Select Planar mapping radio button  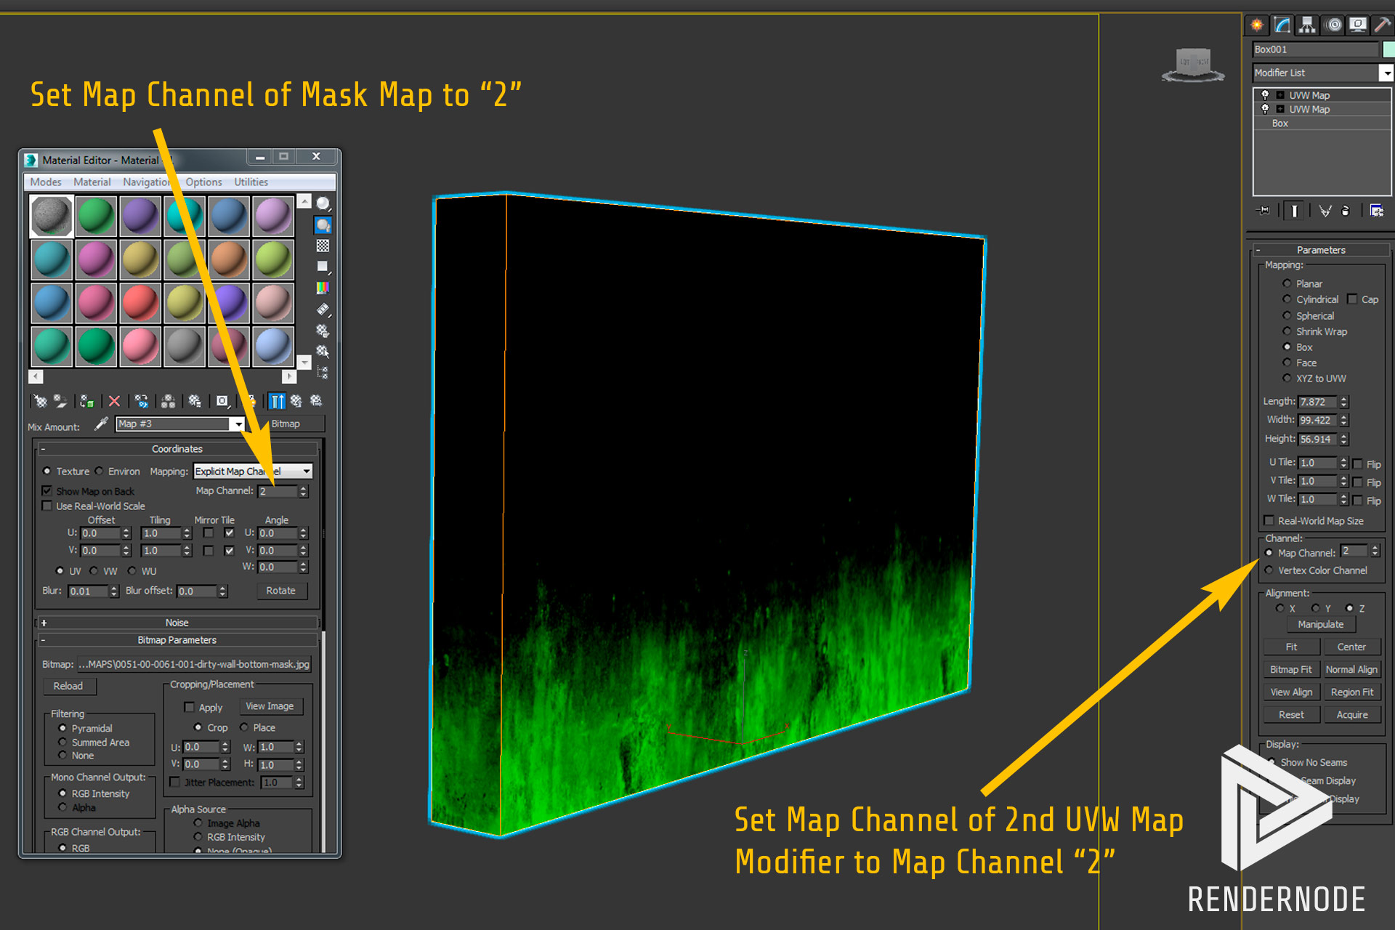(1287, 283)
